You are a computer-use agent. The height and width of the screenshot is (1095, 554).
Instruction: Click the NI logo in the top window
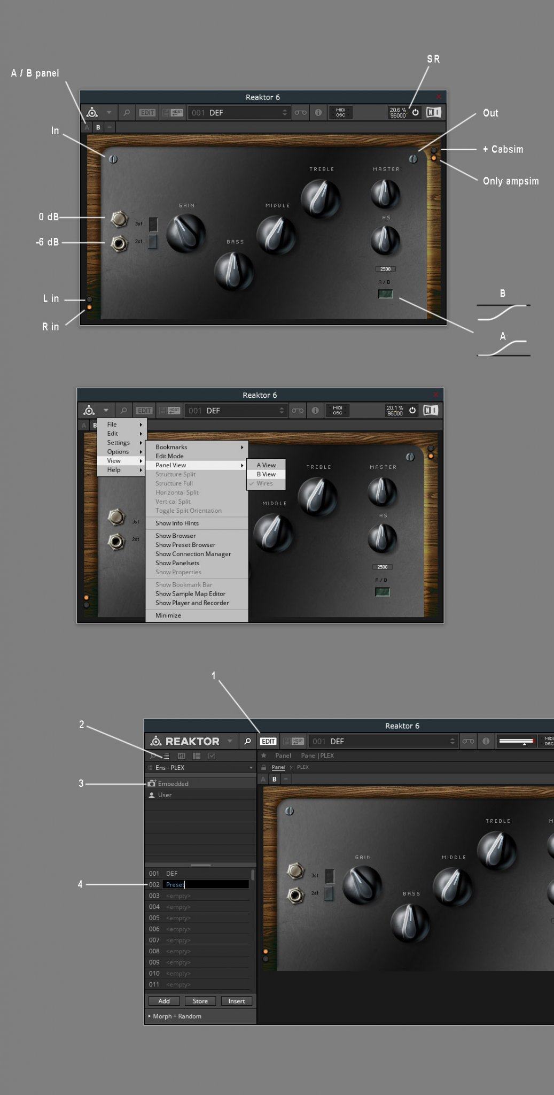coord(434,112)
